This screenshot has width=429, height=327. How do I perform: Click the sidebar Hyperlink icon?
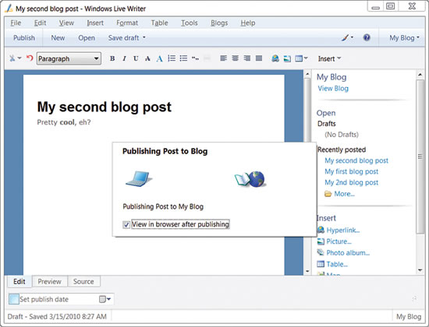[321, 230]
